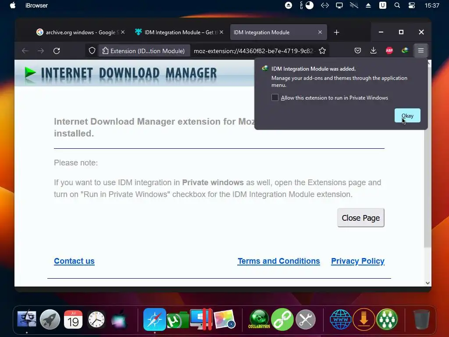Open the Clock app in dock
Screen dimensions: 449x337
[96, 319]
